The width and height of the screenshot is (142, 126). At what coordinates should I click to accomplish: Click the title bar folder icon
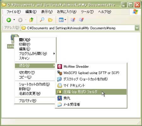[4, 5]
